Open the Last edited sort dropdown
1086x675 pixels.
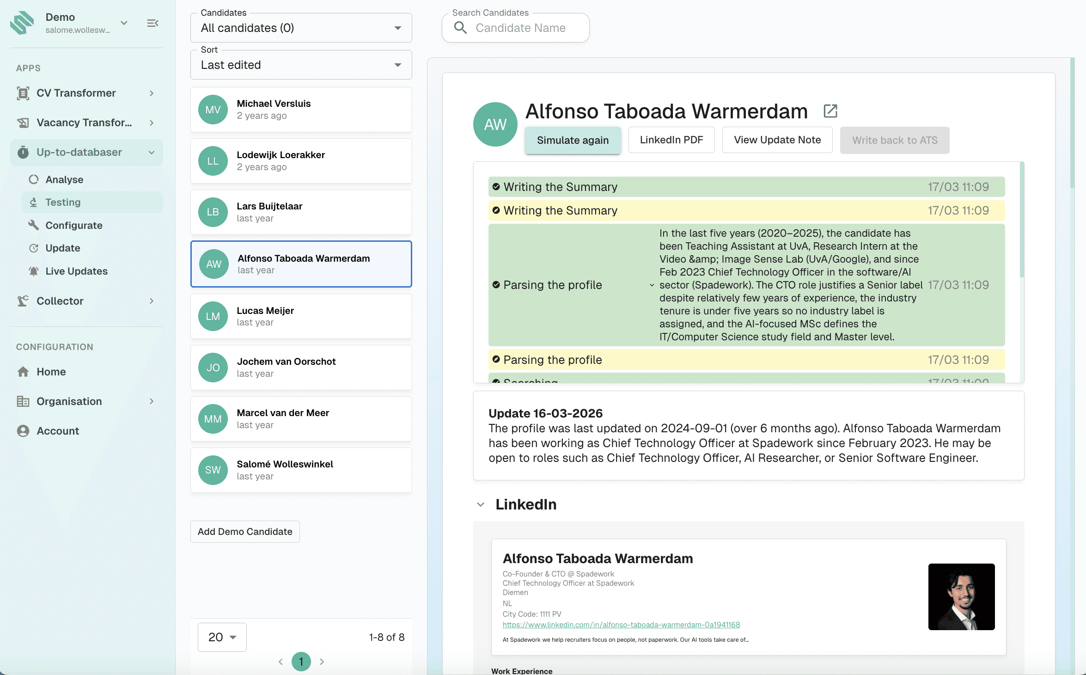click(x=301, y=65)
